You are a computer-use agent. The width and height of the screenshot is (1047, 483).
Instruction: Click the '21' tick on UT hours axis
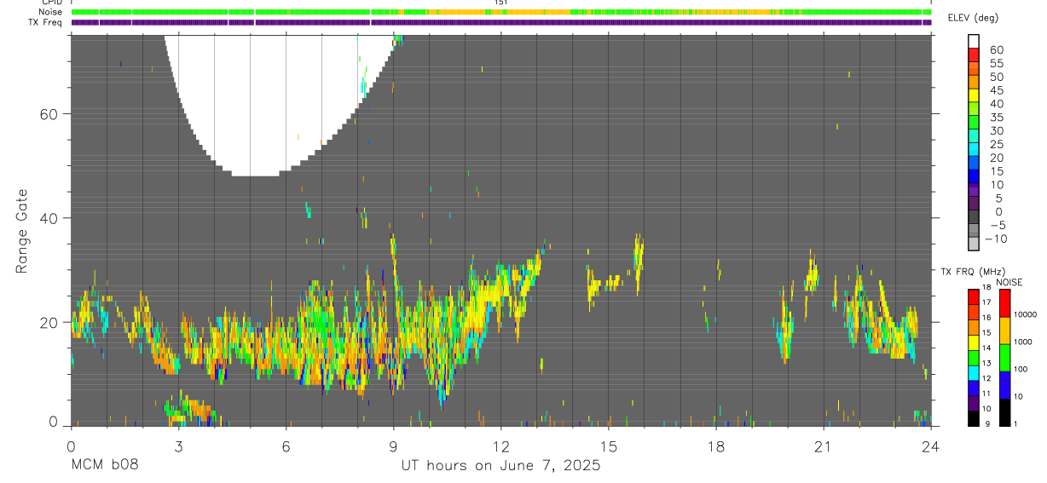tap(824, 446)
